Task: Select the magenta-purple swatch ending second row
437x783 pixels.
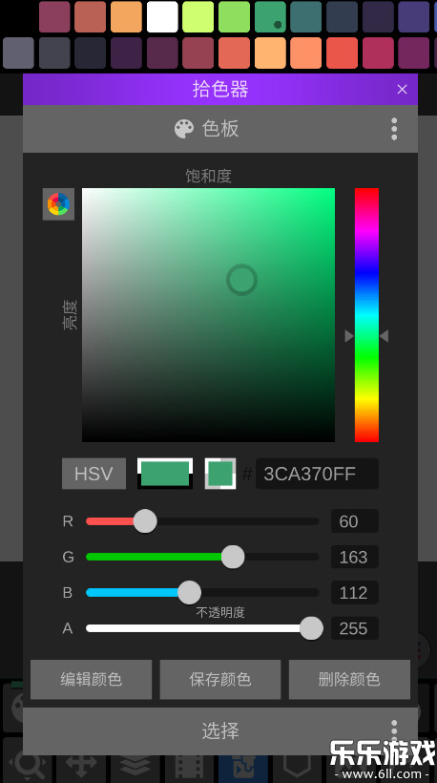Action: [413, 53]
